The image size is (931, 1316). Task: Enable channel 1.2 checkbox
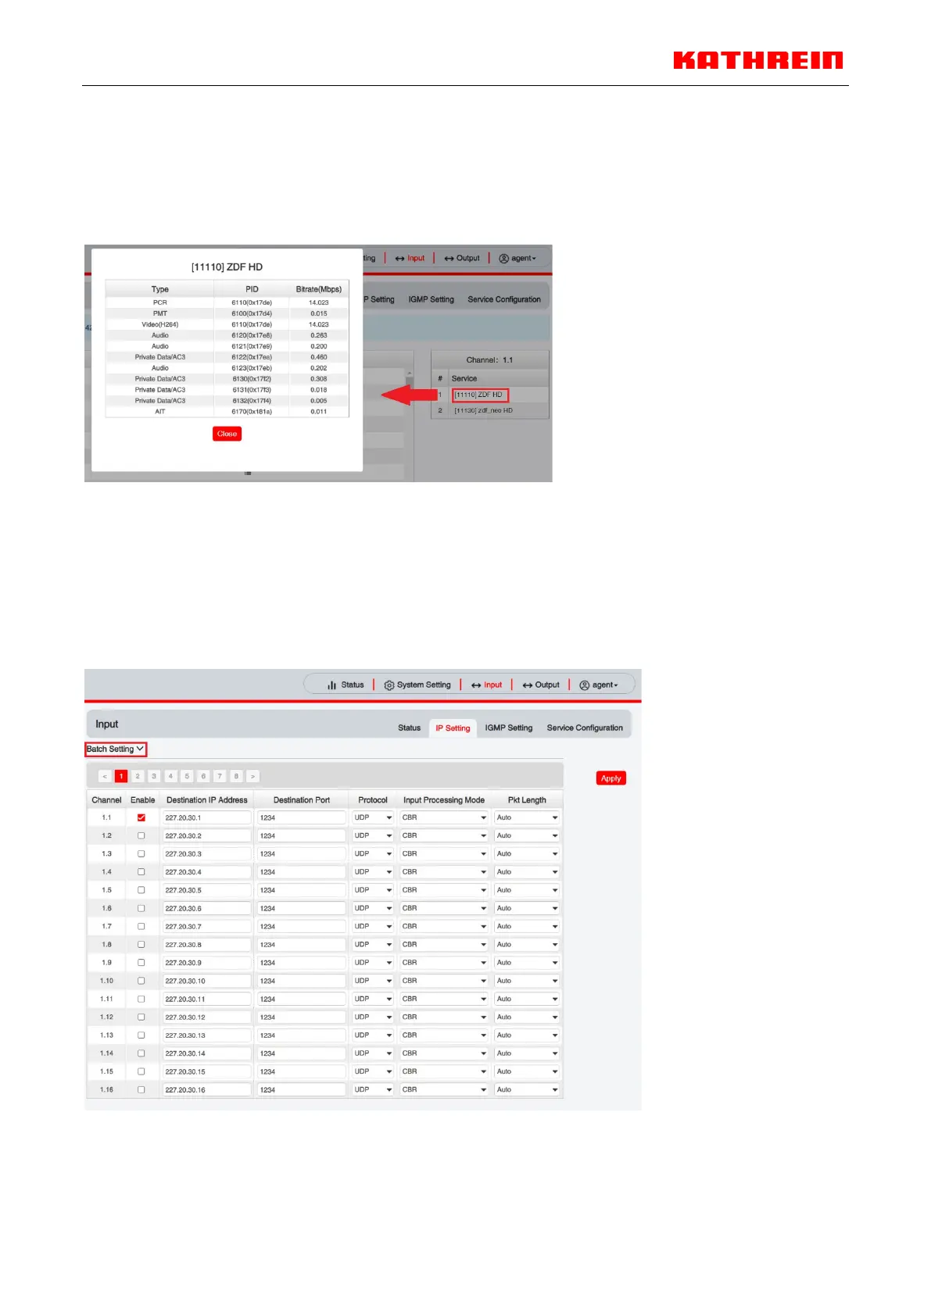coord(141,836)
